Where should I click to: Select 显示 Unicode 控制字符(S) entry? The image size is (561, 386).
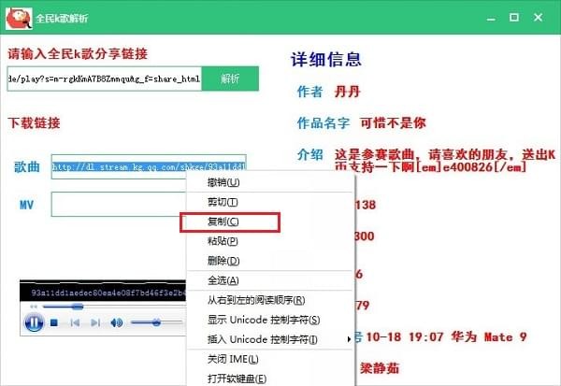pos(270,320)
